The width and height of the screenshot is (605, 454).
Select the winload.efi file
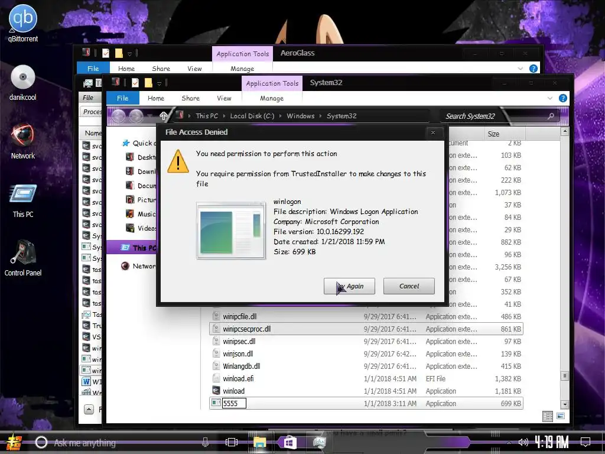pos(238,379)
